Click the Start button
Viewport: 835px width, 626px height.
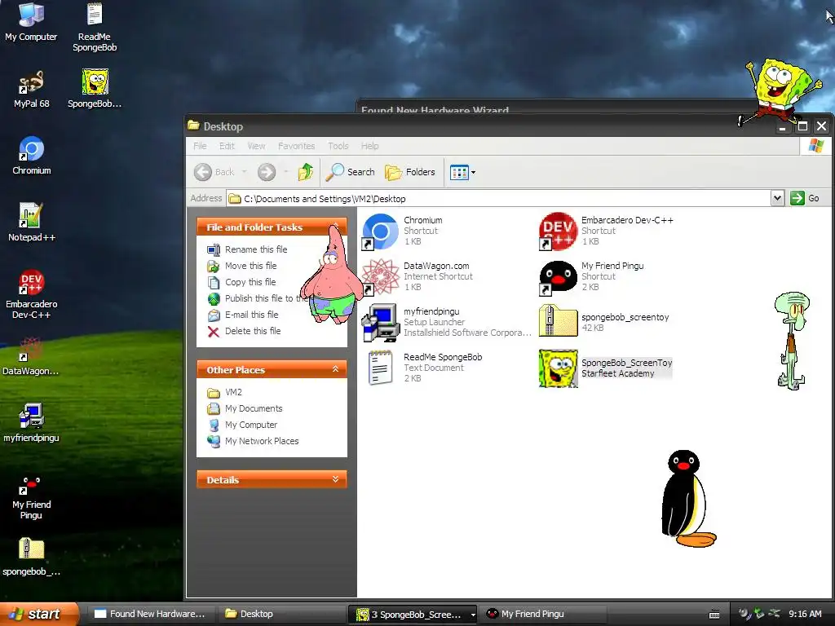click(x=39, y=614)
